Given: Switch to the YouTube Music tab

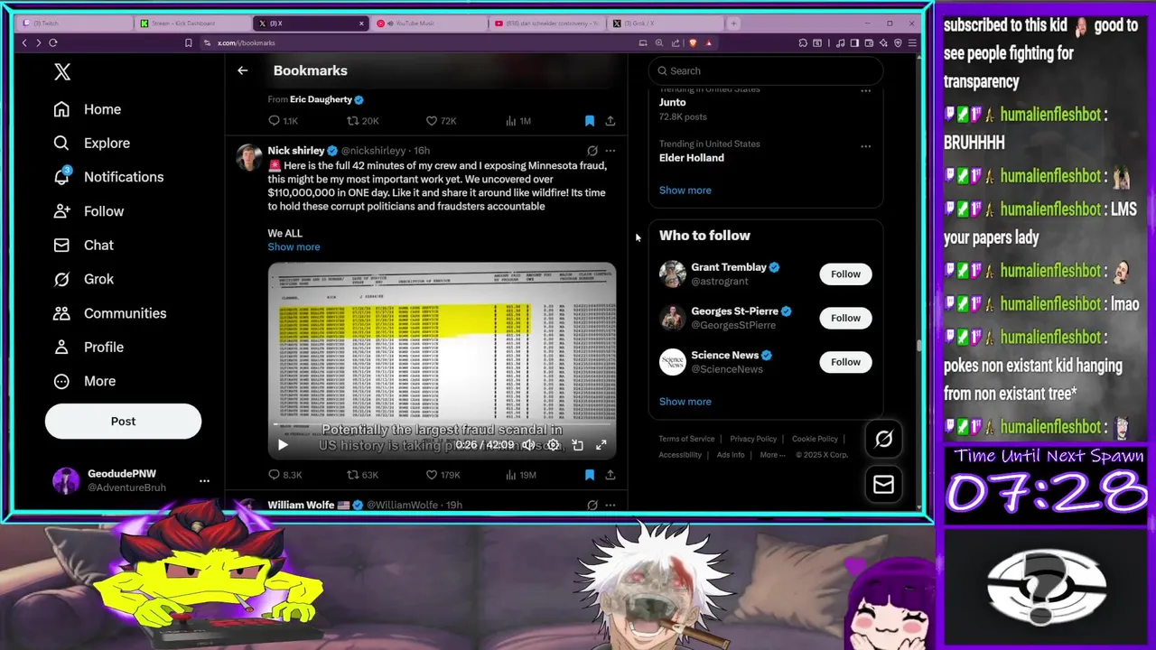Looking at the screenshot, I should click(429, 23).
